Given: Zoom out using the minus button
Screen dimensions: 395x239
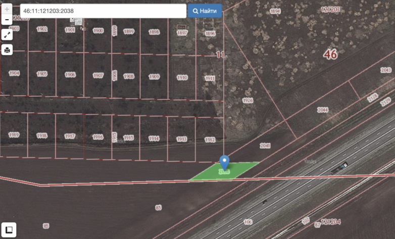Looking at the screenshot, I should coord(7,20).
